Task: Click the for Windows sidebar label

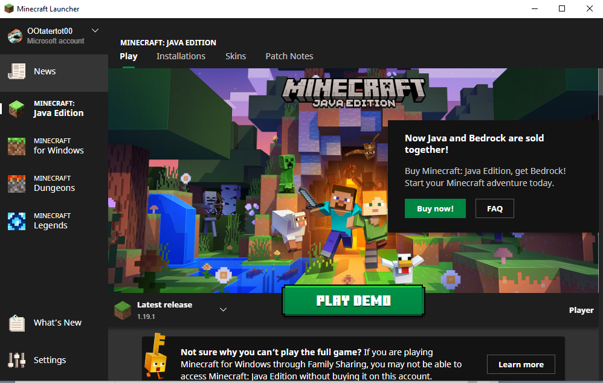Action: [59, 146]
